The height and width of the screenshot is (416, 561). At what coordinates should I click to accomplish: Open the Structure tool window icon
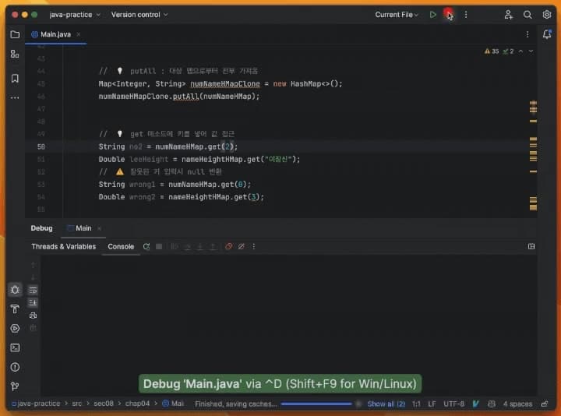pos(15,55)
